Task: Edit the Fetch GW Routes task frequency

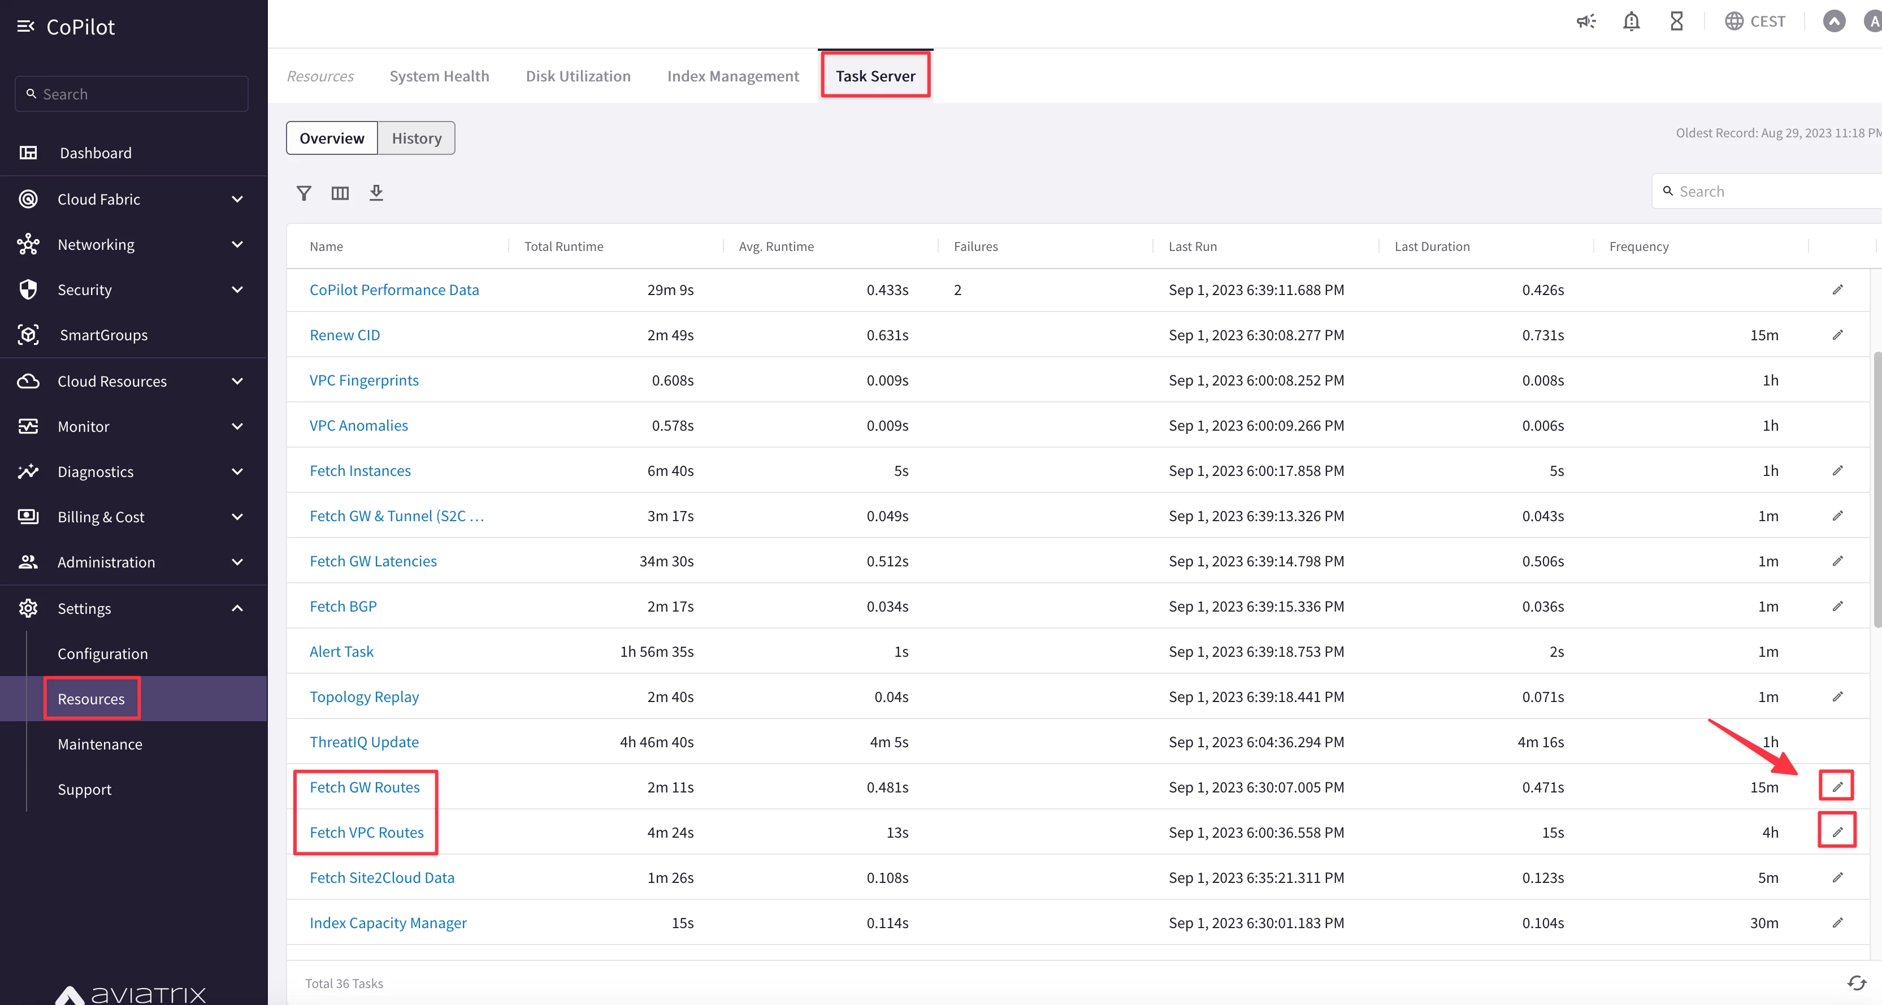Action: pos(1837,786)
